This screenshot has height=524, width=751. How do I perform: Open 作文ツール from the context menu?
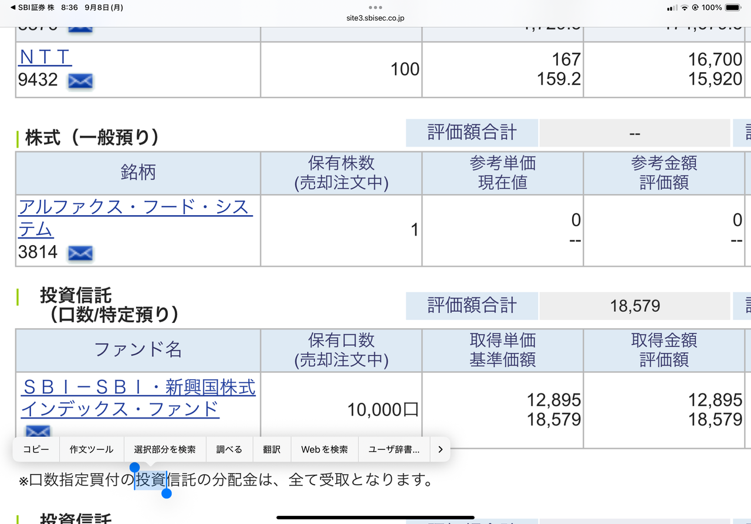point(91,449)
